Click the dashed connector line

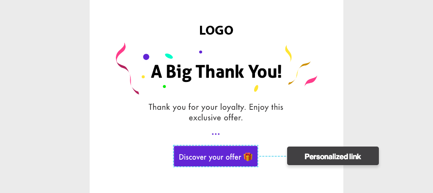coord(272,156)
